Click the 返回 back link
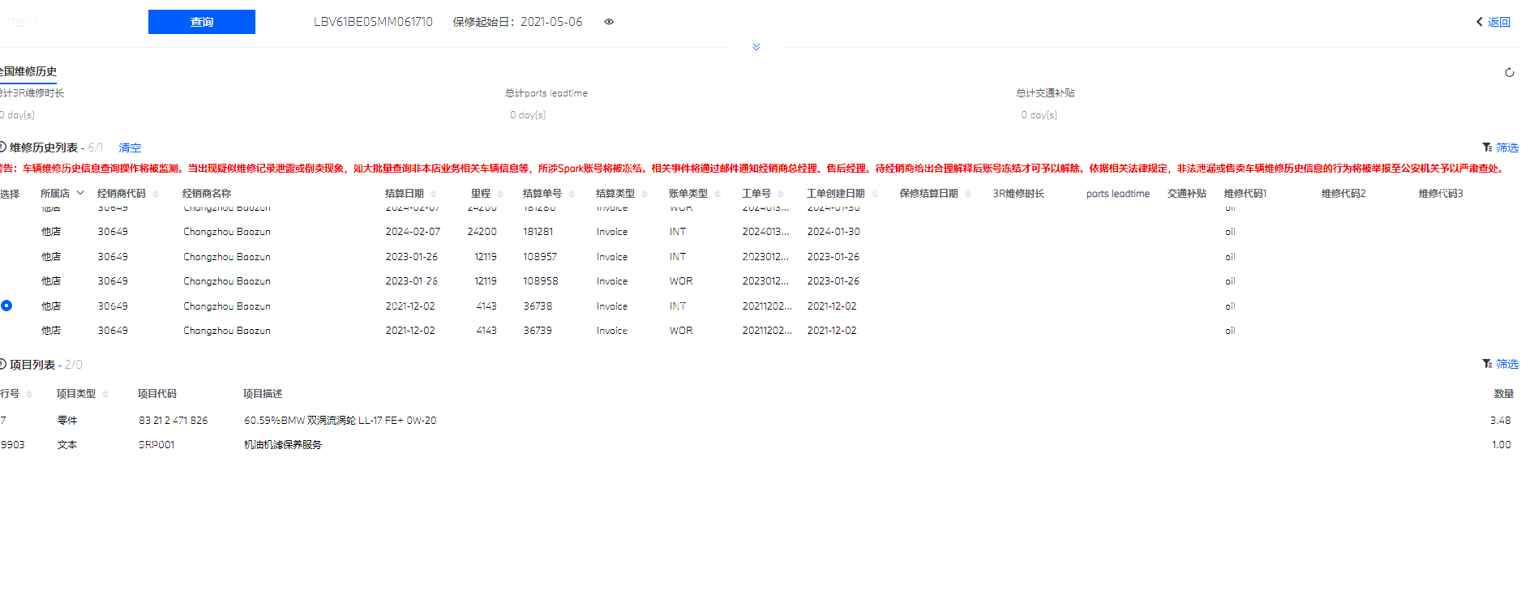 1493,22
